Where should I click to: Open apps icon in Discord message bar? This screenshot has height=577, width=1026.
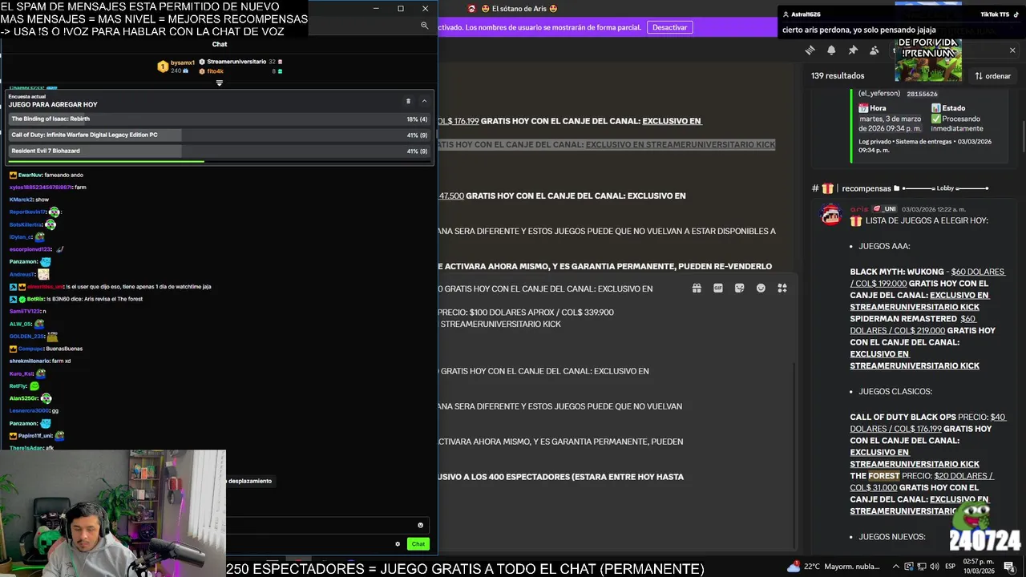782,288
